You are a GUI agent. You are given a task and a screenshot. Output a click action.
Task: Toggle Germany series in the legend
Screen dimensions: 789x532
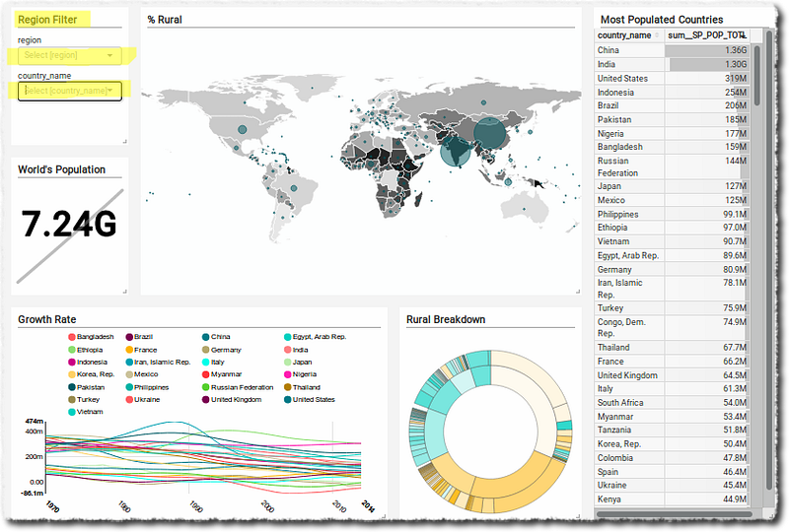coord(221,350)
